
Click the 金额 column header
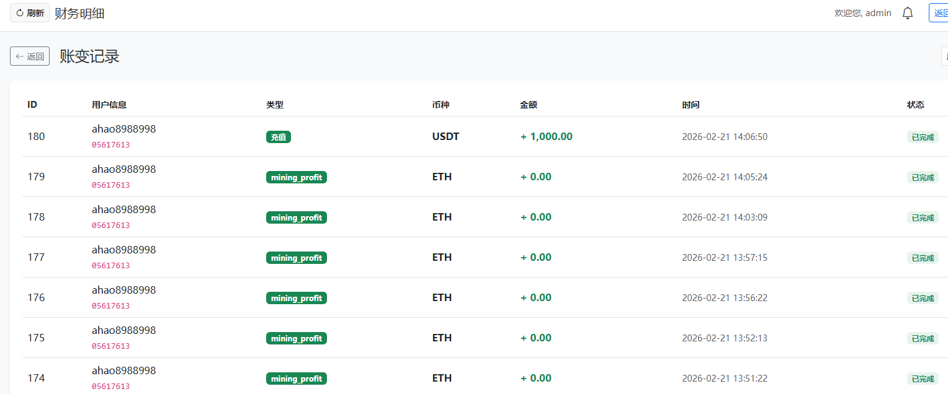(x=529, y=105)
